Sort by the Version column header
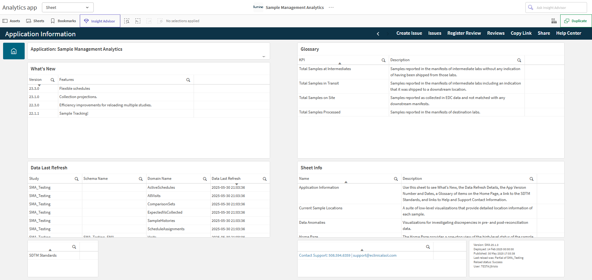 coord(35,80)
